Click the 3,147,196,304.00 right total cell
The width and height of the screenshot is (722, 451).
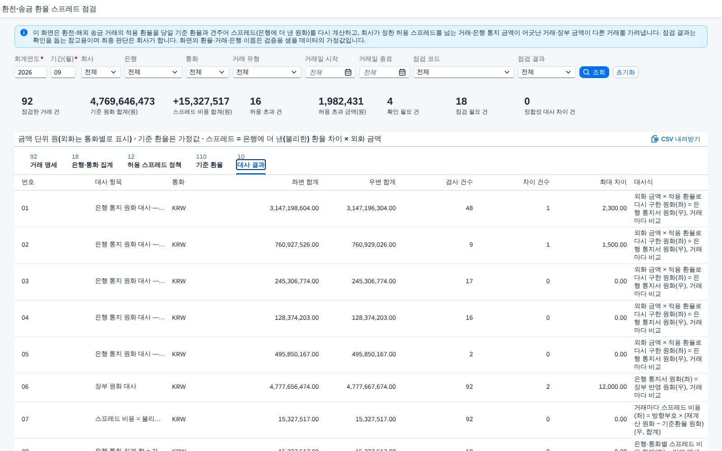click(371, 208)
